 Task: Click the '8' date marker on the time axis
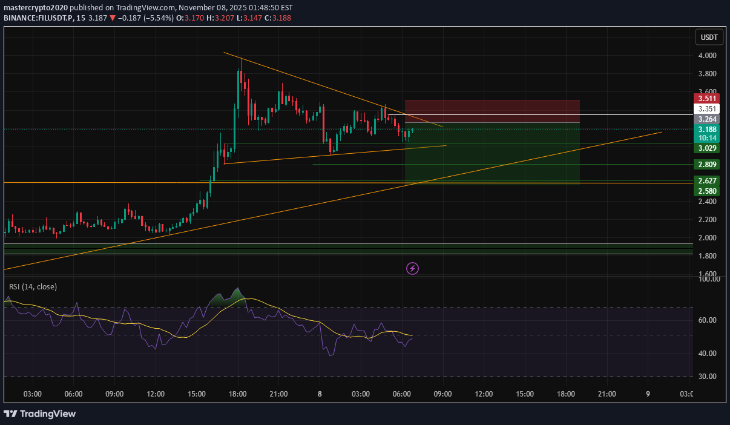click(320, 394)
